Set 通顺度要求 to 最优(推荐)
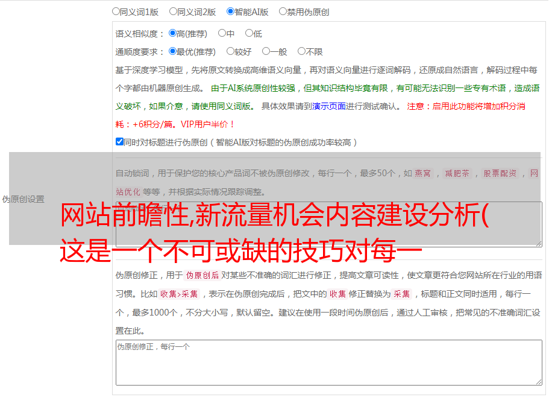The height and width of the screenshot is (397, 549). [172, 51]
